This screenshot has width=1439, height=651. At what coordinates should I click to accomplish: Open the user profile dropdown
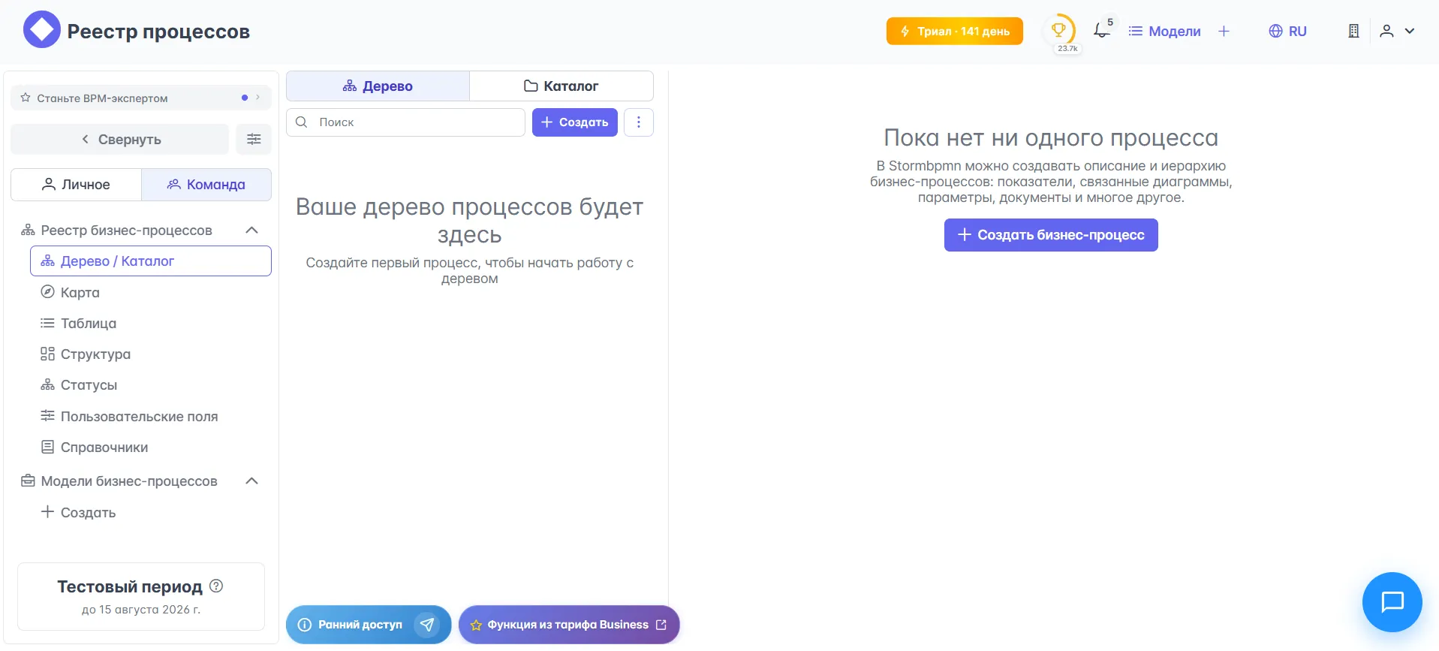(1397, 31)
